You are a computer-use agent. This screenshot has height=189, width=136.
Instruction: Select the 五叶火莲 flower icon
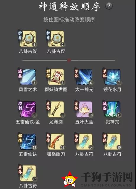click(84, 109)
